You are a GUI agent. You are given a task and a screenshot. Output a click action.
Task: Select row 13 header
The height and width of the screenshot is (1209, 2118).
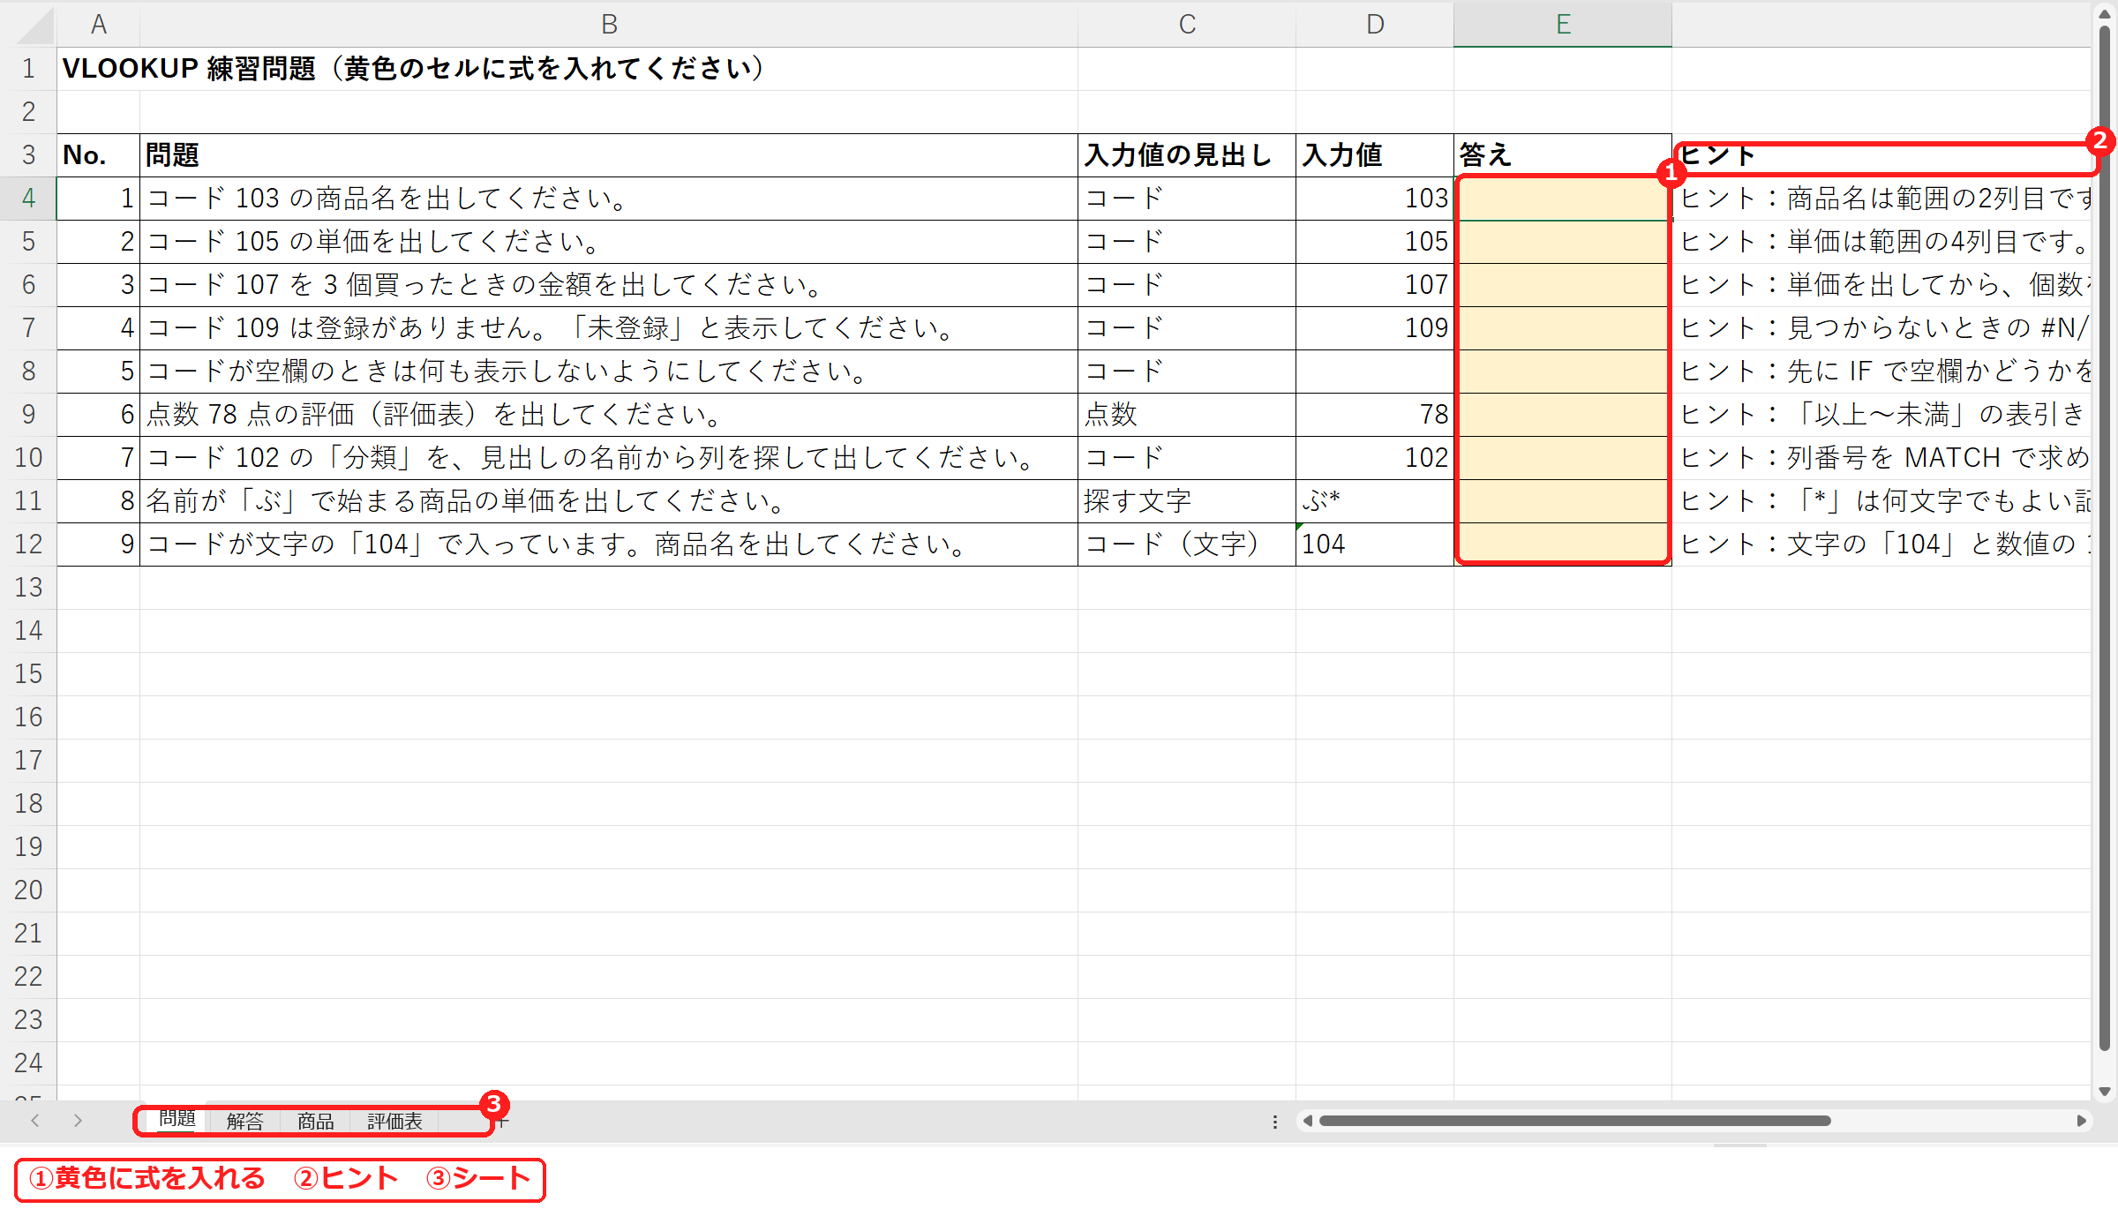pyautogui.click(x=28, y=588)
